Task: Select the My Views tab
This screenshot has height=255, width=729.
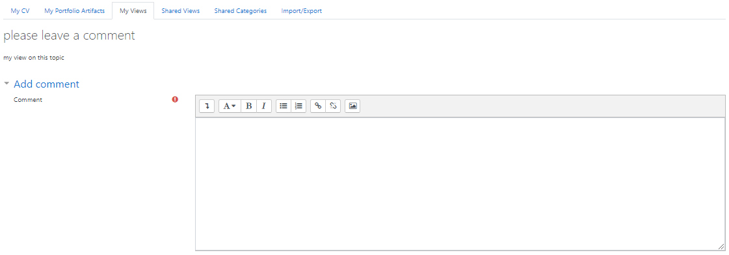Action: [x=133, y=10]
